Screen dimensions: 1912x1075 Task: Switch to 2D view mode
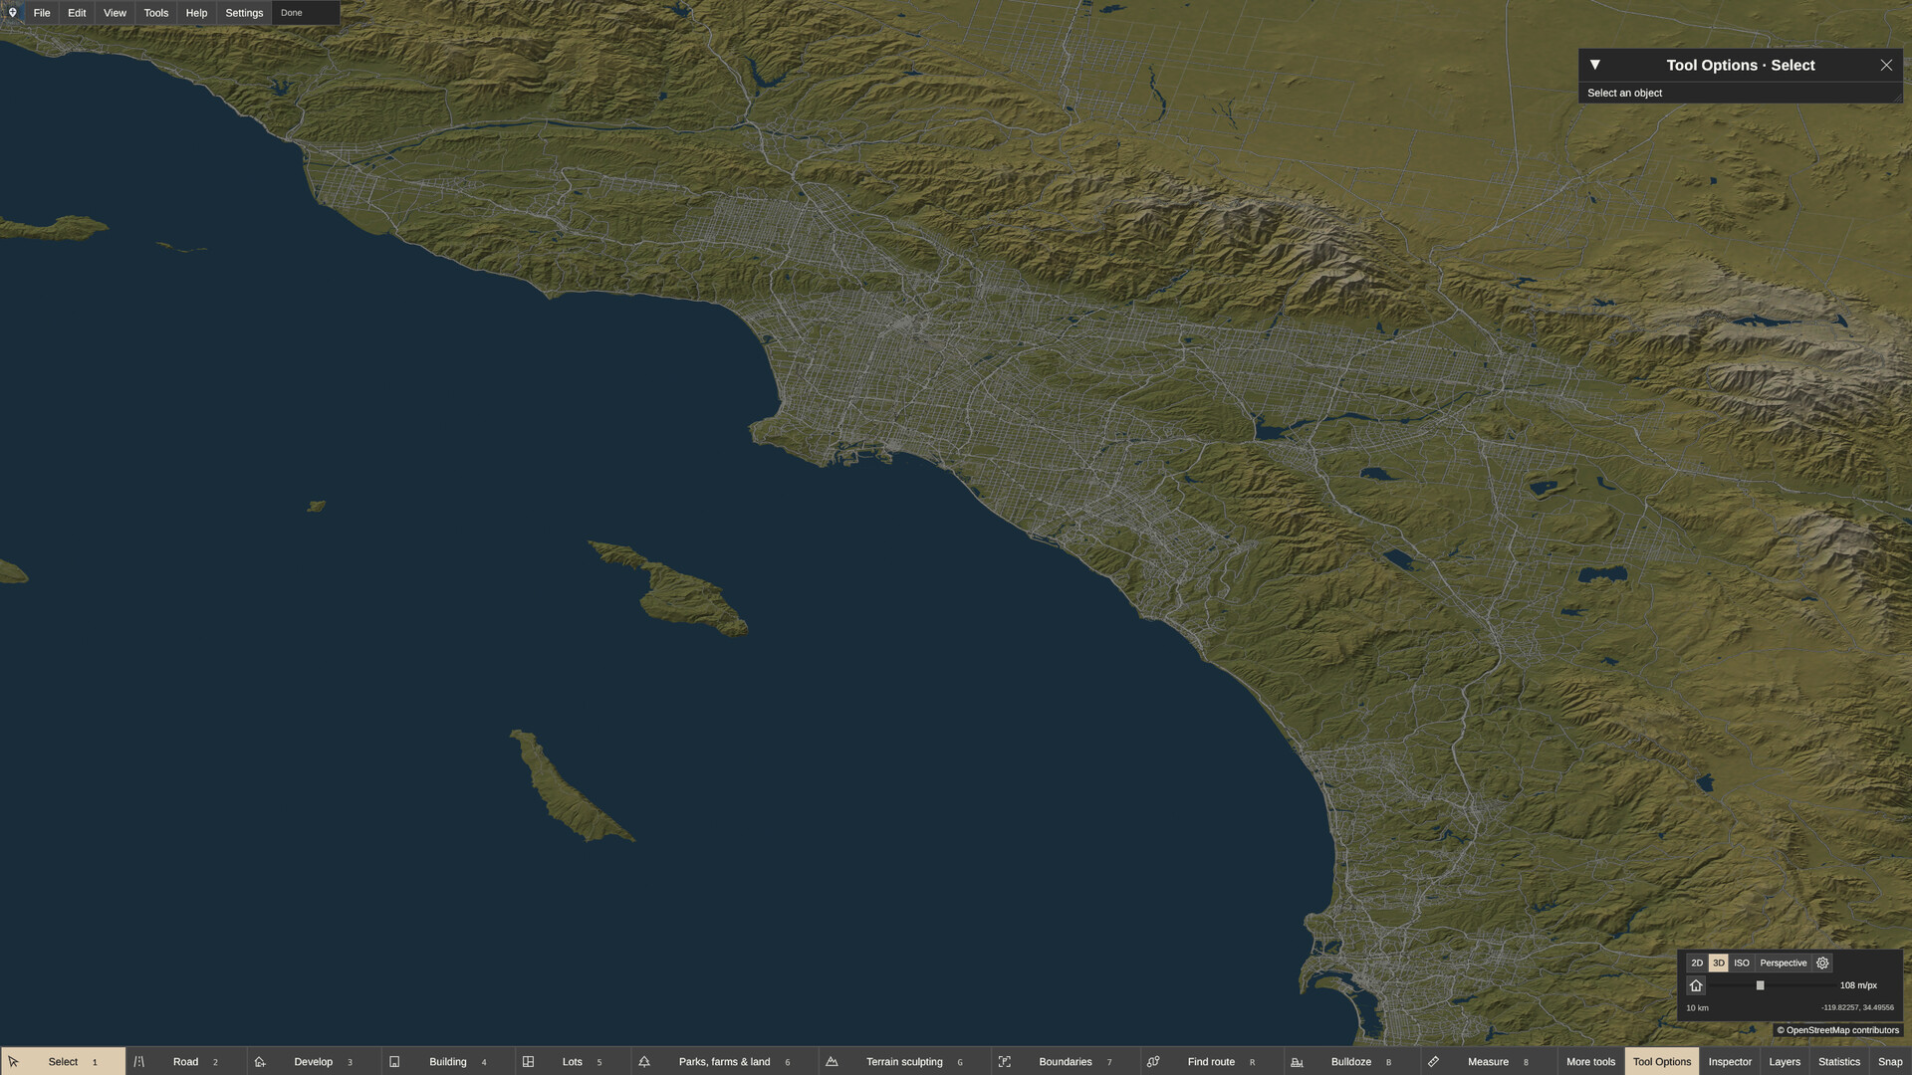(1697, 963)
